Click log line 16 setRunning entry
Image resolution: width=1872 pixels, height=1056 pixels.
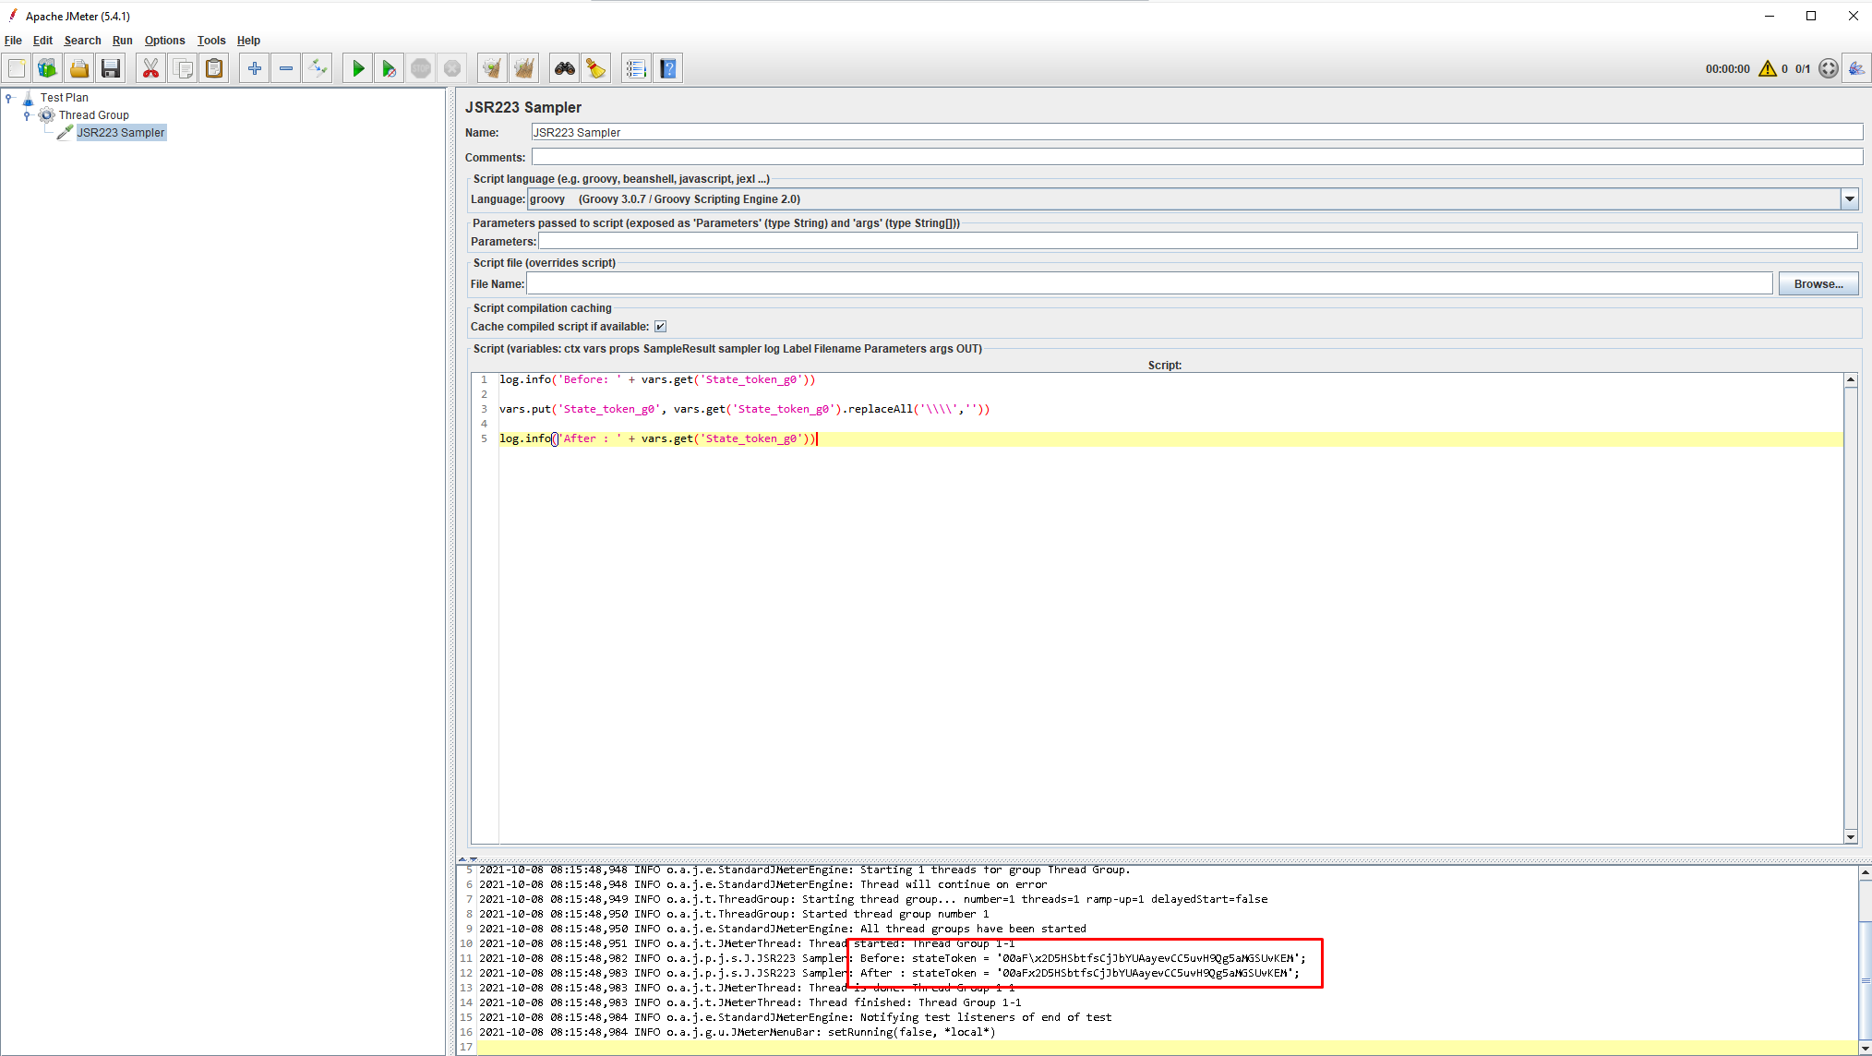[738, 1033]
